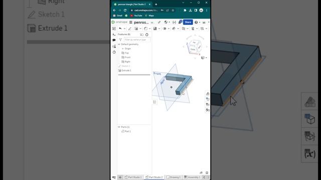The width and height of the screenshot is (321, 180).
Task: Click the Front face of view cube
Action: point(193,49)
